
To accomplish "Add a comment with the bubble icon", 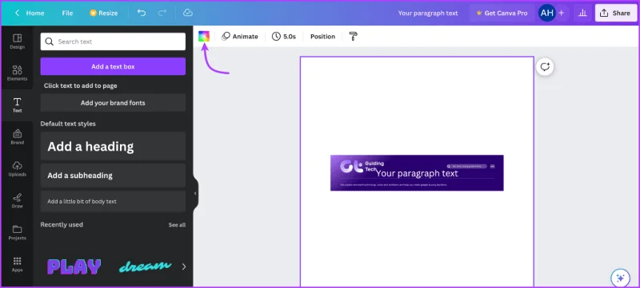I will click(x=545, y=67).
